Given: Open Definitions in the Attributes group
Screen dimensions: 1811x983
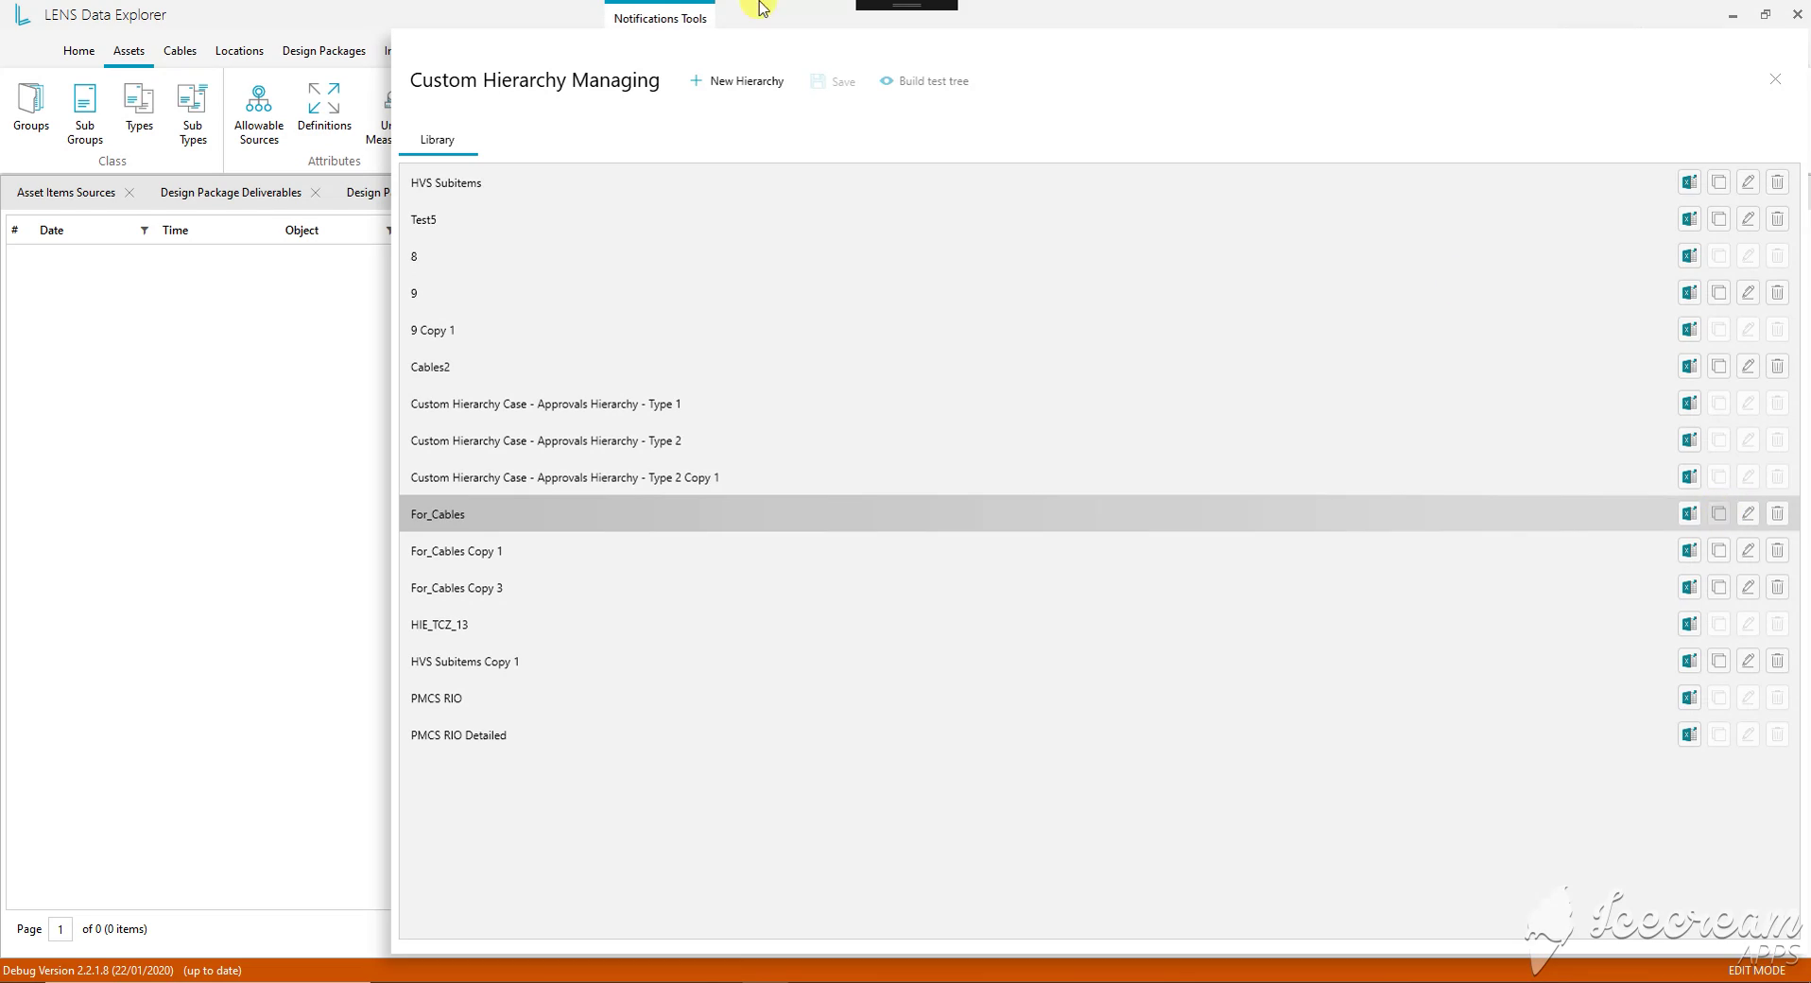Looking at the screenshot, I should [324, 107].
